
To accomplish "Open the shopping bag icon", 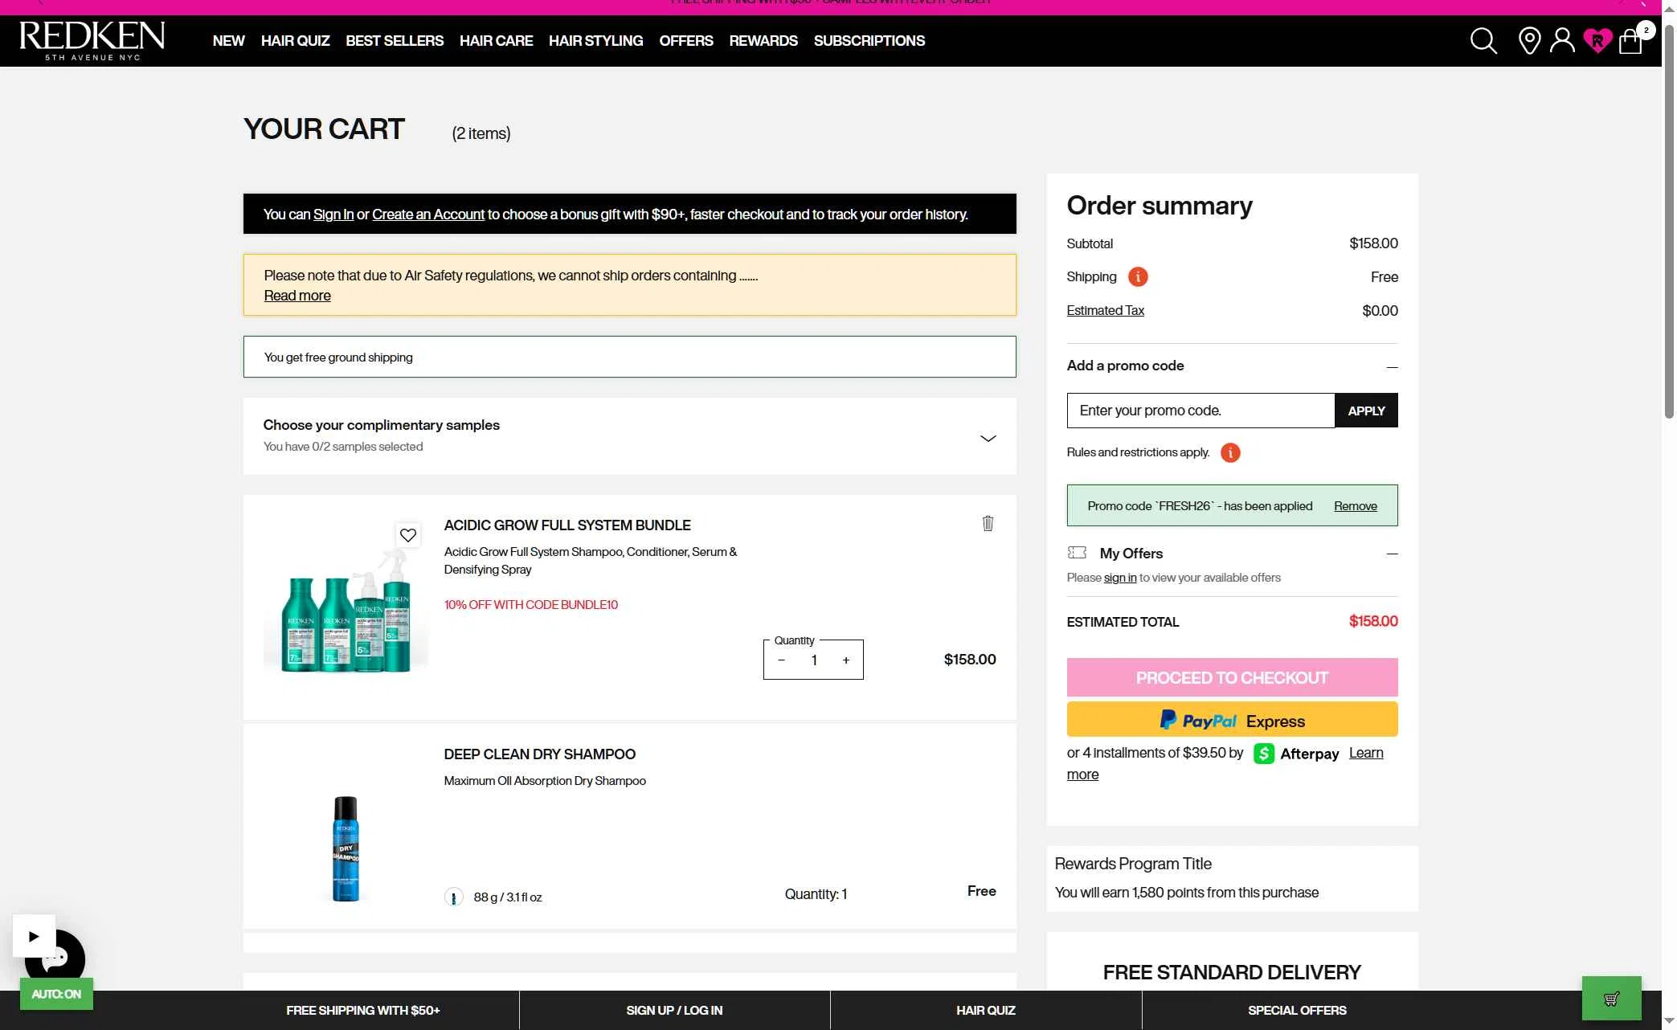I will coord(1630,41).
